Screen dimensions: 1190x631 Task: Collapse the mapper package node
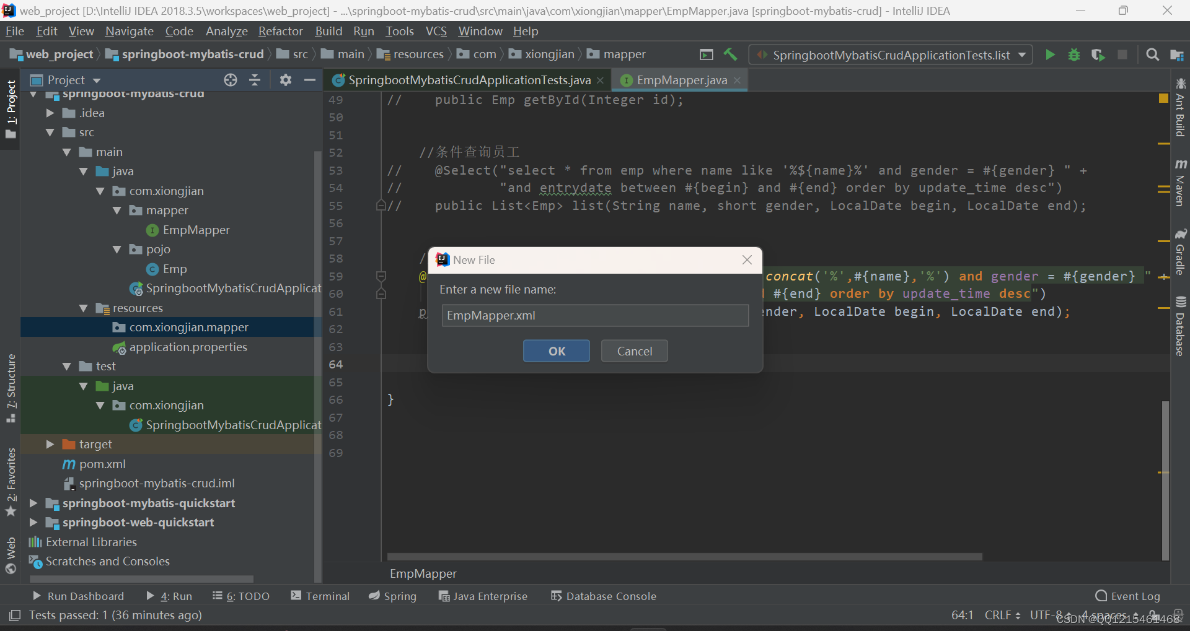point(117,211)
